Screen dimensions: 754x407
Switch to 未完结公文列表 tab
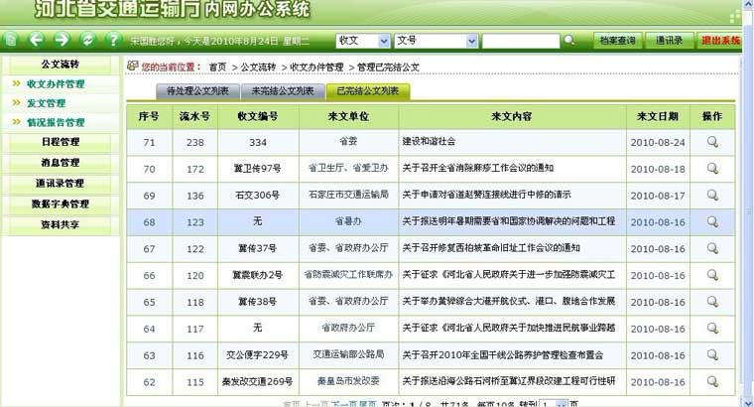(x=283, y=91)
